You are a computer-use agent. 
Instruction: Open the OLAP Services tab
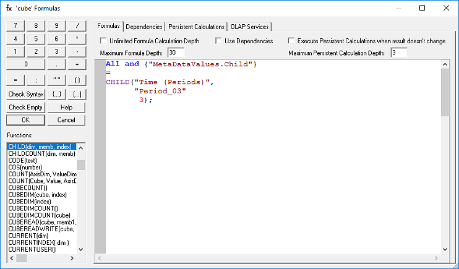pos(249,27)
